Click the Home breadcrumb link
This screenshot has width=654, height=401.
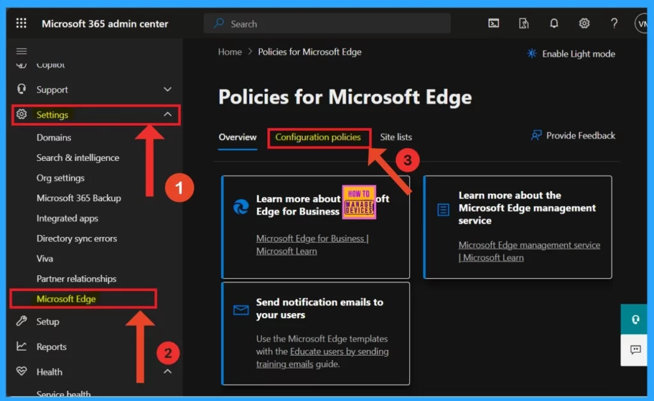pos(230,52)
